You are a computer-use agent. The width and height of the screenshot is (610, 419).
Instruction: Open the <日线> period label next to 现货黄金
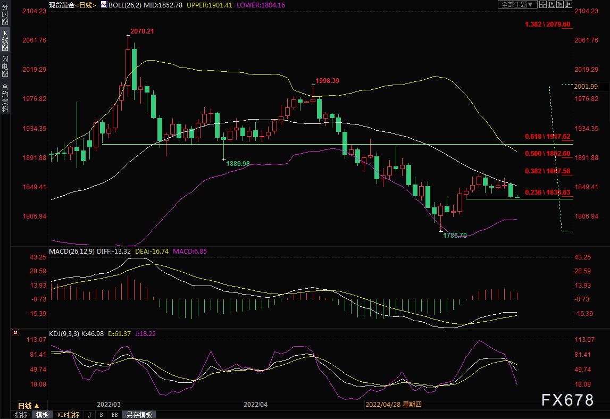pyautogui.click(x=85, y=5)
